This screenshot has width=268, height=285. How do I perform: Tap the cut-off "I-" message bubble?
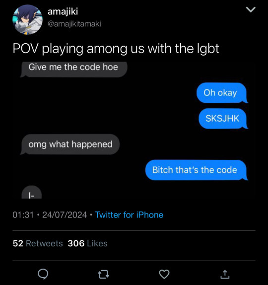click(32, 192)
